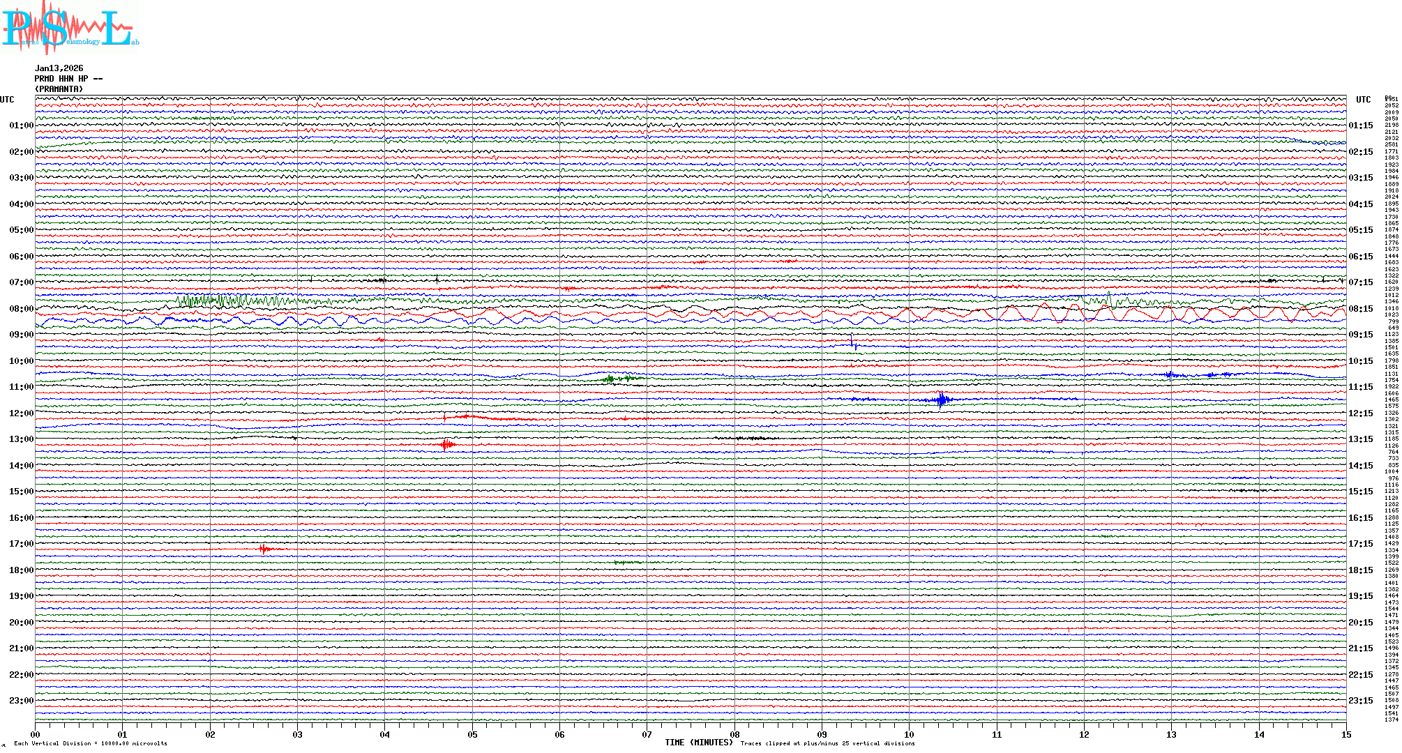Select the 08:00 hour label on left
The width and height of the screenshot is (1402, 753).
tap(21, 309)
